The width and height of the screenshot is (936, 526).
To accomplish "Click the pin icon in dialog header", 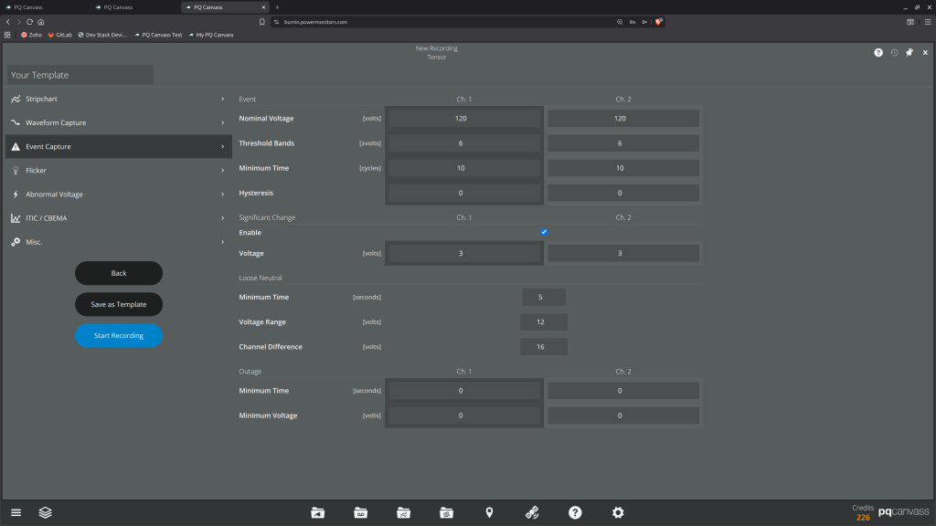I will tap(909, 52).
